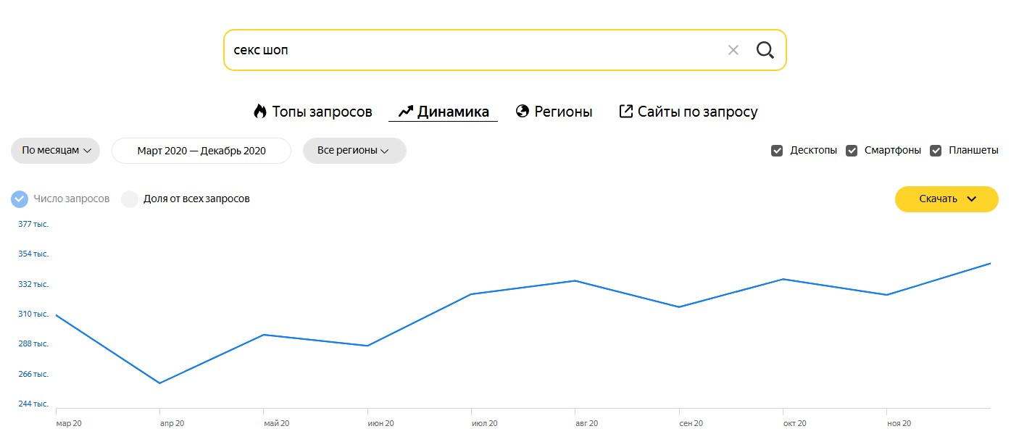Click the magnifying glass search icon

765,50
